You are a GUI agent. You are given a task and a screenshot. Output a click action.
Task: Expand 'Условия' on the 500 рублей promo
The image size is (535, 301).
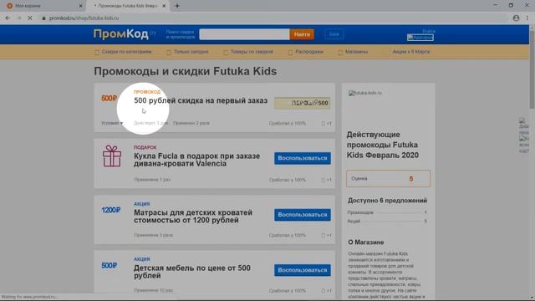click(x=112, y=123)
